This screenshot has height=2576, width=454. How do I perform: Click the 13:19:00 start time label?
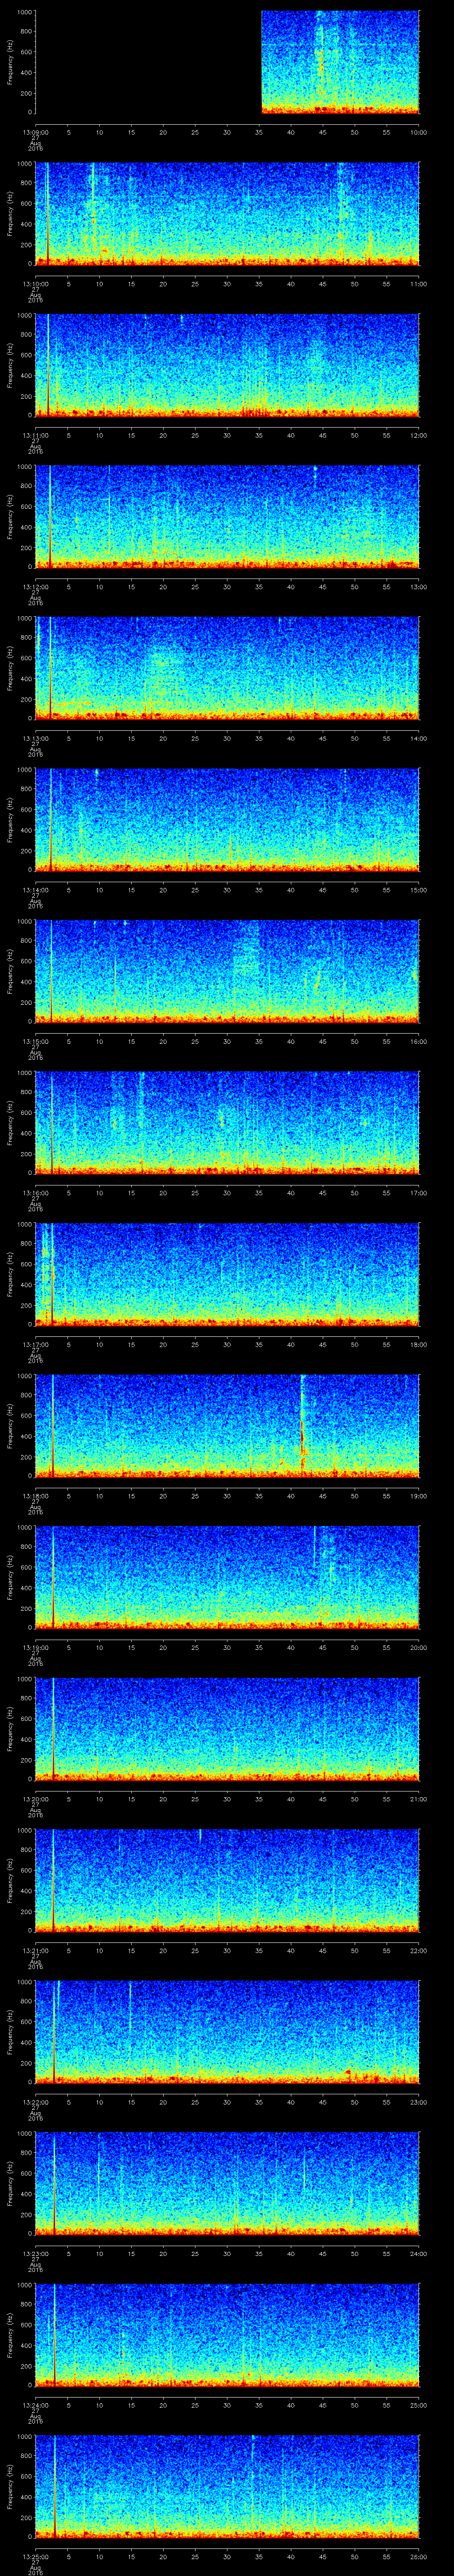[x=35, y=1647]
